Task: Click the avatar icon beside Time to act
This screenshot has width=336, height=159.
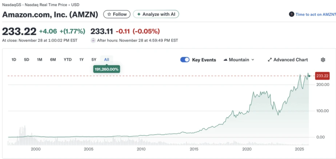Action: coord(291,14)
